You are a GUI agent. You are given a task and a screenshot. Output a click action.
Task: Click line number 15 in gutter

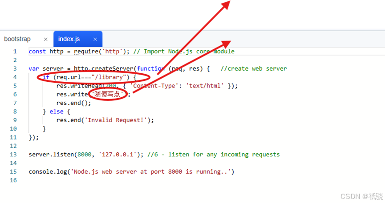(13, 171)
